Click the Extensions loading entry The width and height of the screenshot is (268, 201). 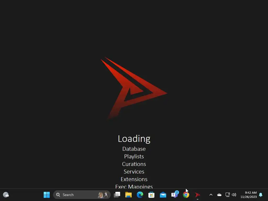click(134, 179)
